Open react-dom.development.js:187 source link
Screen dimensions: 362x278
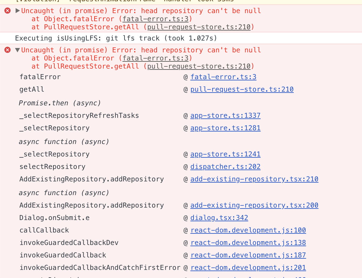click(248, 255)
